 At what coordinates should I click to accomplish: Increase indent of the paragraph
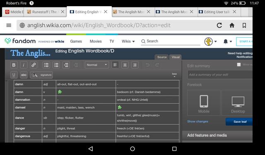coord(66,65)
